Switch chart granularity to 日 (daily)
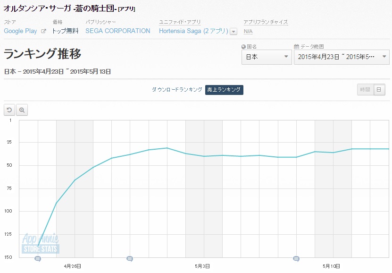The image size is (392, 273). tap(379, 90)
